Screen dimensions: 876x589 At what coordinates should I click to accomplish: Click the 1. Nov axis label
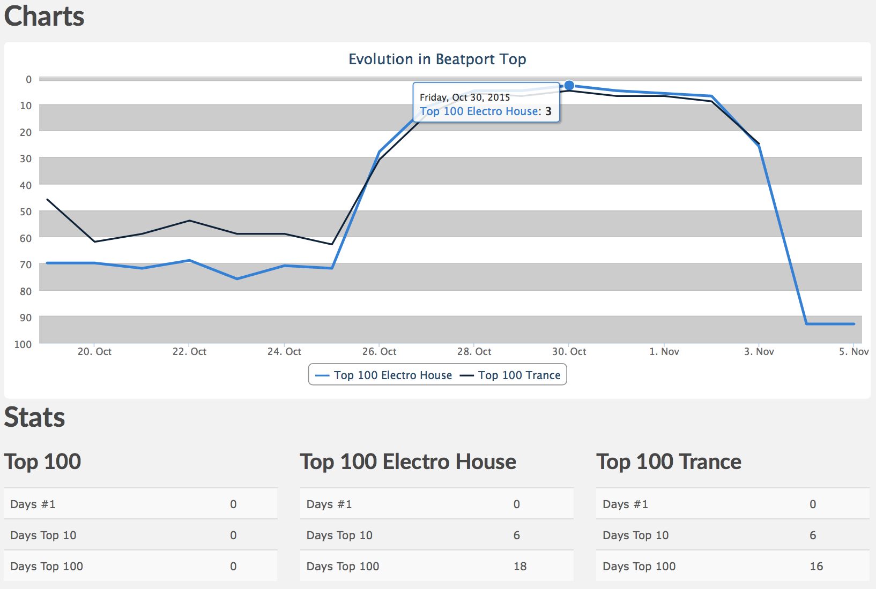click(664, 352)
